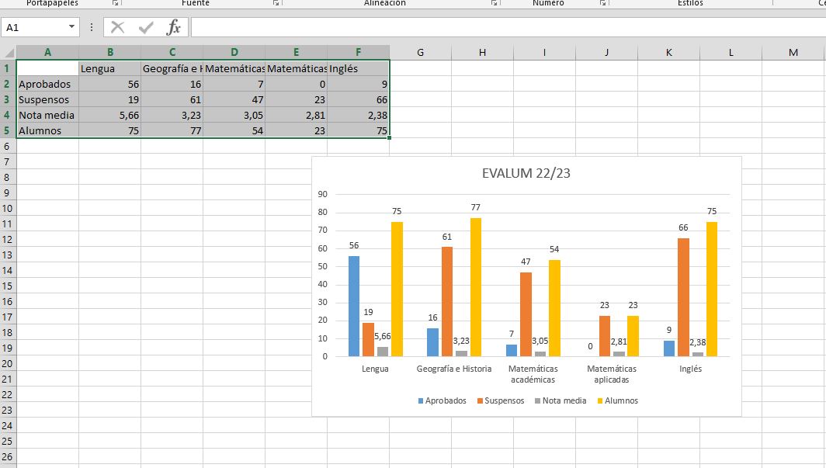Open the Número group dialog launcher
826x468 pixels.
(x=603, y=3)
